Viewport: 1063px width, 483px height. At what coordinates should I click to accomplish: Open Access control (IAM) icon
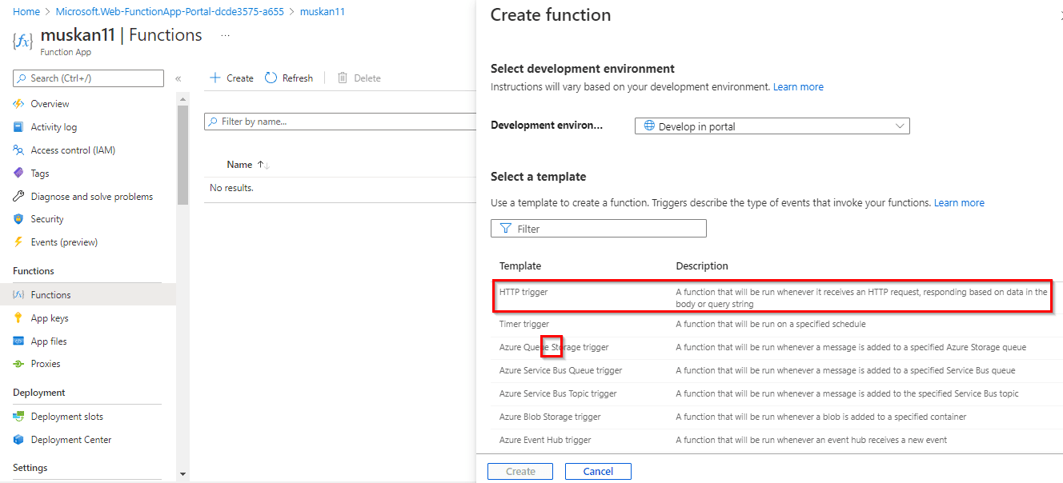[x=18, y=150]
